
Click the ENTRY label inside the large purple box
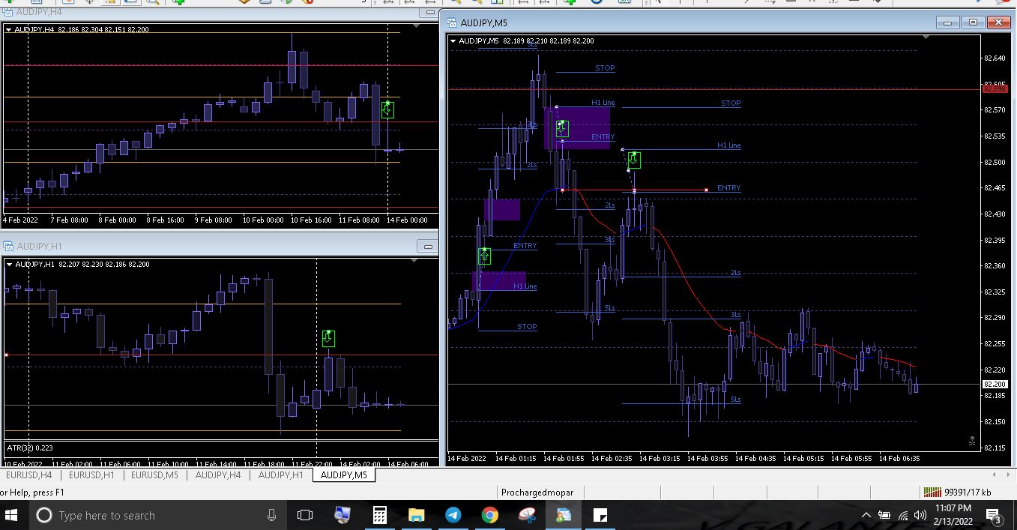603,137
